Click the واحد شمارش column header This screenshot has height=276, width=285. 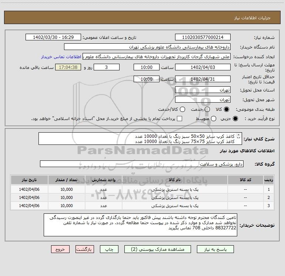coord(104,180)
